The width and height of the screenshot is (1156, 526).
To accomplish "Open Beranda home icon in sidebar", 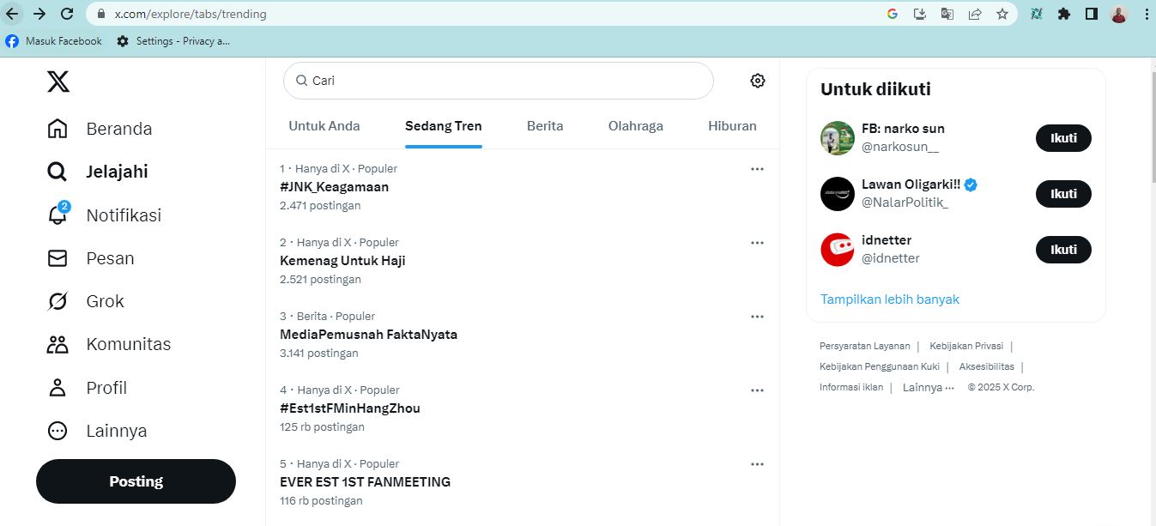I will 57,129.
